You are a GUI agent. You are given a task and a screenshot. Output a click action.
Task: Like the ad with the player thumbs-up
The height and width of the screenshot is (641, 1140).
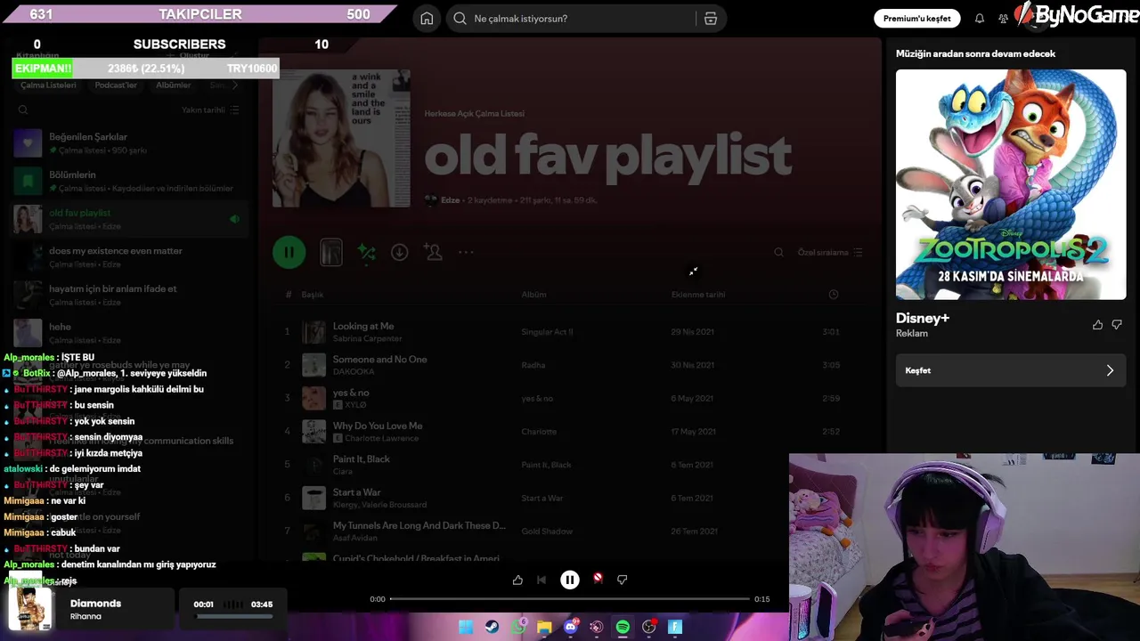pyautogui.click(x=517, y=580)
